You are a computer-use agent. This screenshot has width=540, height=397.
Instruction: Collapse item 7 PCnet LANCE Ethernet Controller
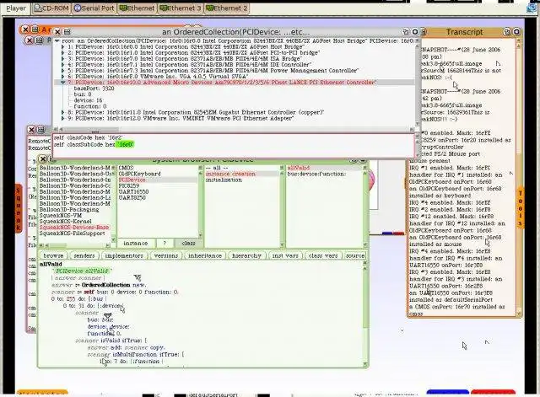pyautogui.click(x=63, y=83)
